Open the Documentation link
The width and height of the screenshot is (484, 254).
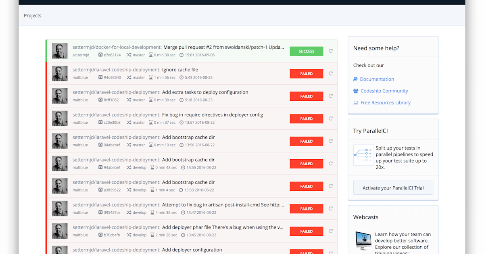(x=377, y=79)
